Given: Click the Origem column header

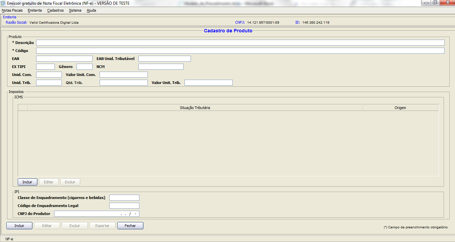Looking at the screenshot, I should 400,108.
